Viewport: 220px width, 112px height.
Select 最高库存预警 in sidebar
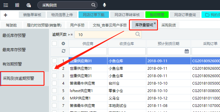24,50
